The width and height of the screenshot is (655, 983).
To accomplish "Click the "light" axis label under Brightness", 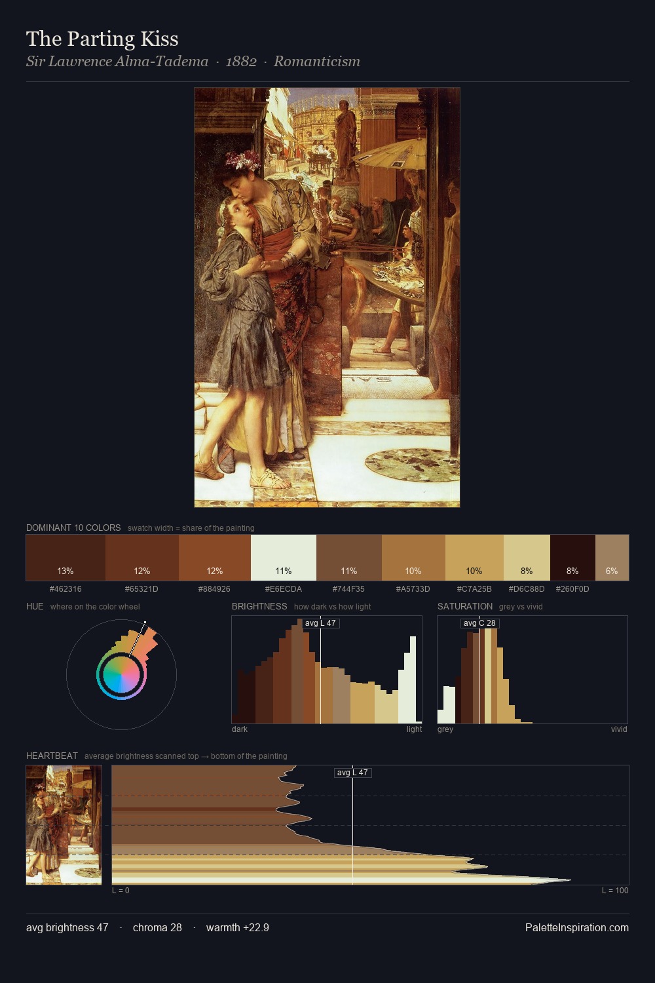I will click(x=414, y=729).
